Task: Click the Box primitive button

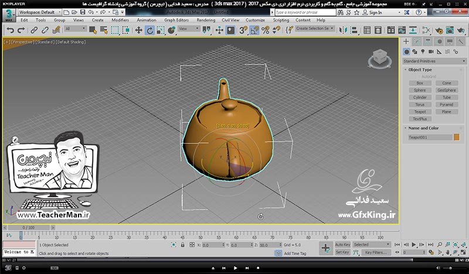Action: (x=420, y=83)
